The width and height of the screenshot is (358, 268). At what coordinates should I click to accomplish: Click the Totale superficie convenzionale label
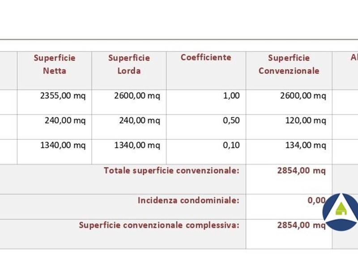coord(171,171)
